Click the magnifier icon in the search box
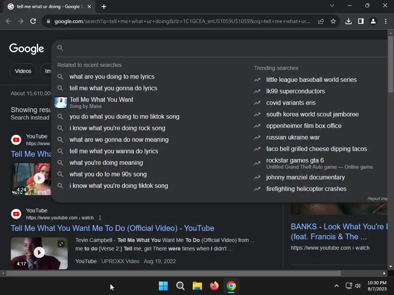 (60, 48)
